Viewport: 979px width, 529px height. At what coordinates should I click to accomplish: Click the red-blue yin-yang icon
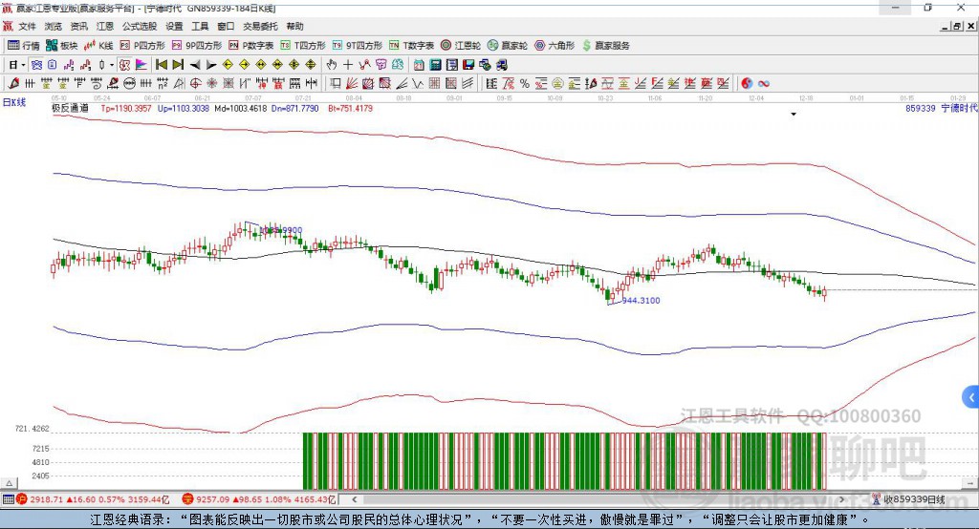pyautogui.click(x=747, y=83)
